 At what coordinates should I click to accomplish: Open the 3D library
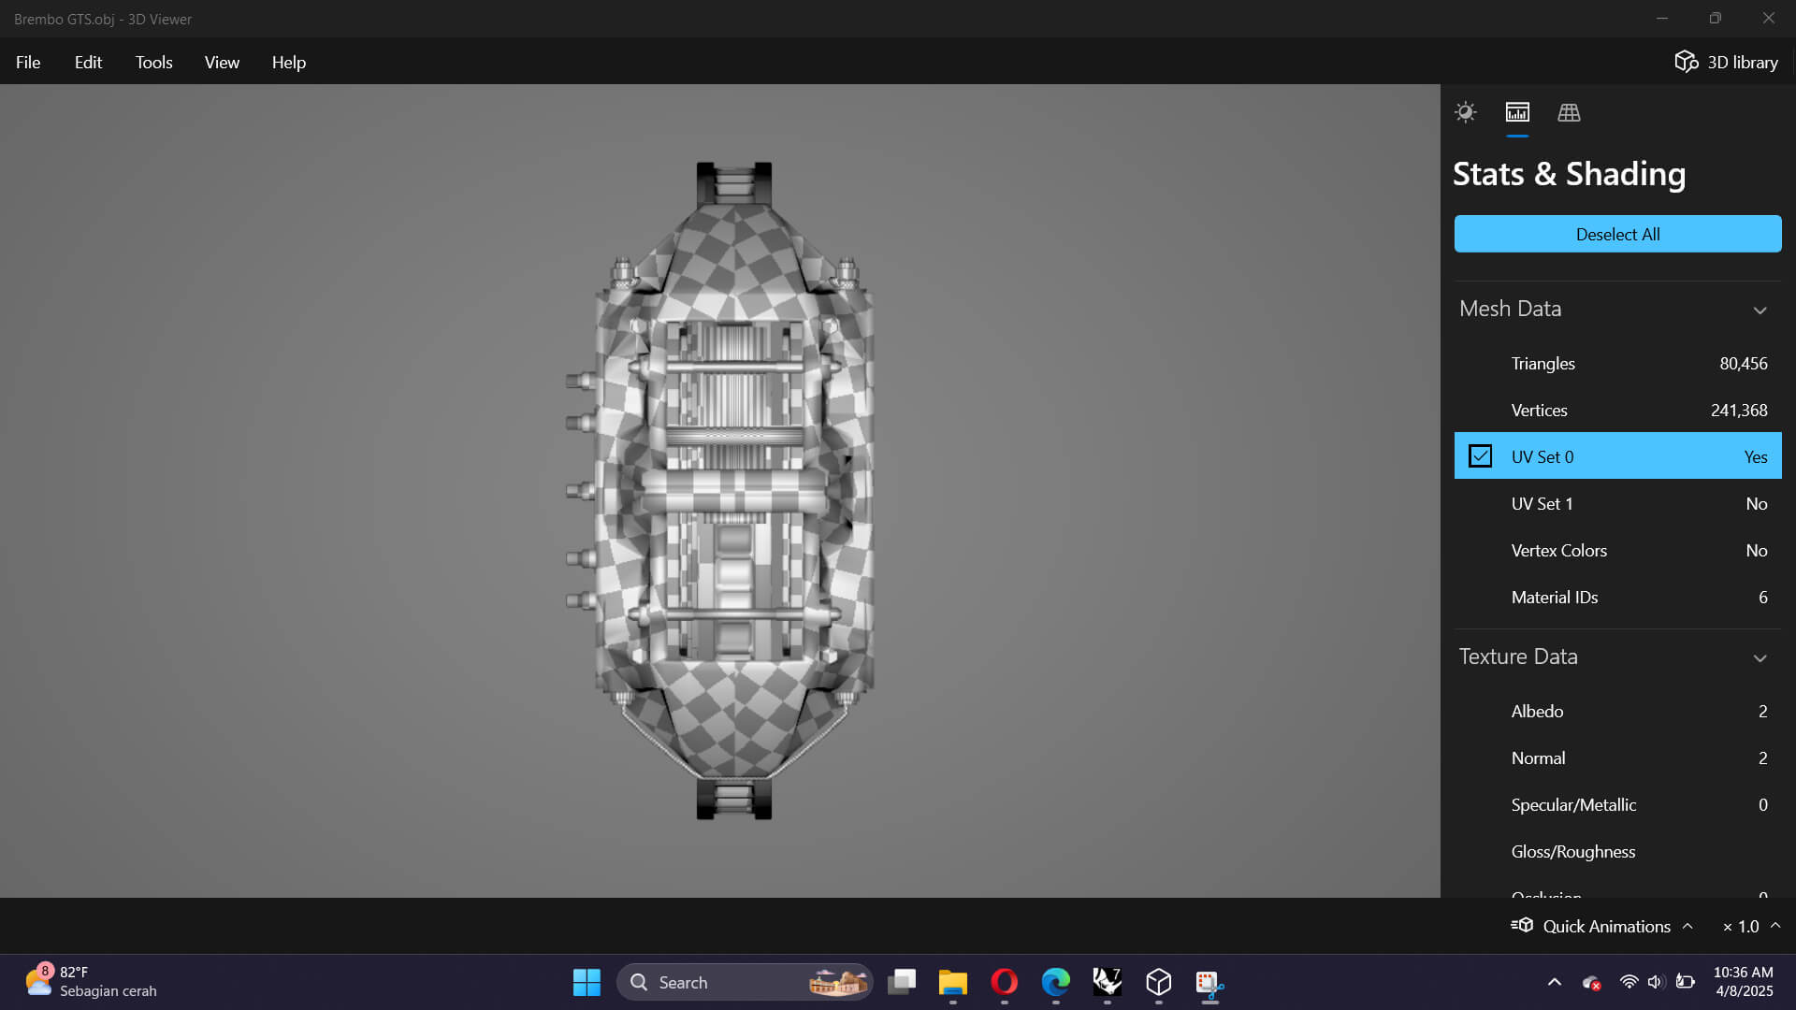(x=1726, y=62)
